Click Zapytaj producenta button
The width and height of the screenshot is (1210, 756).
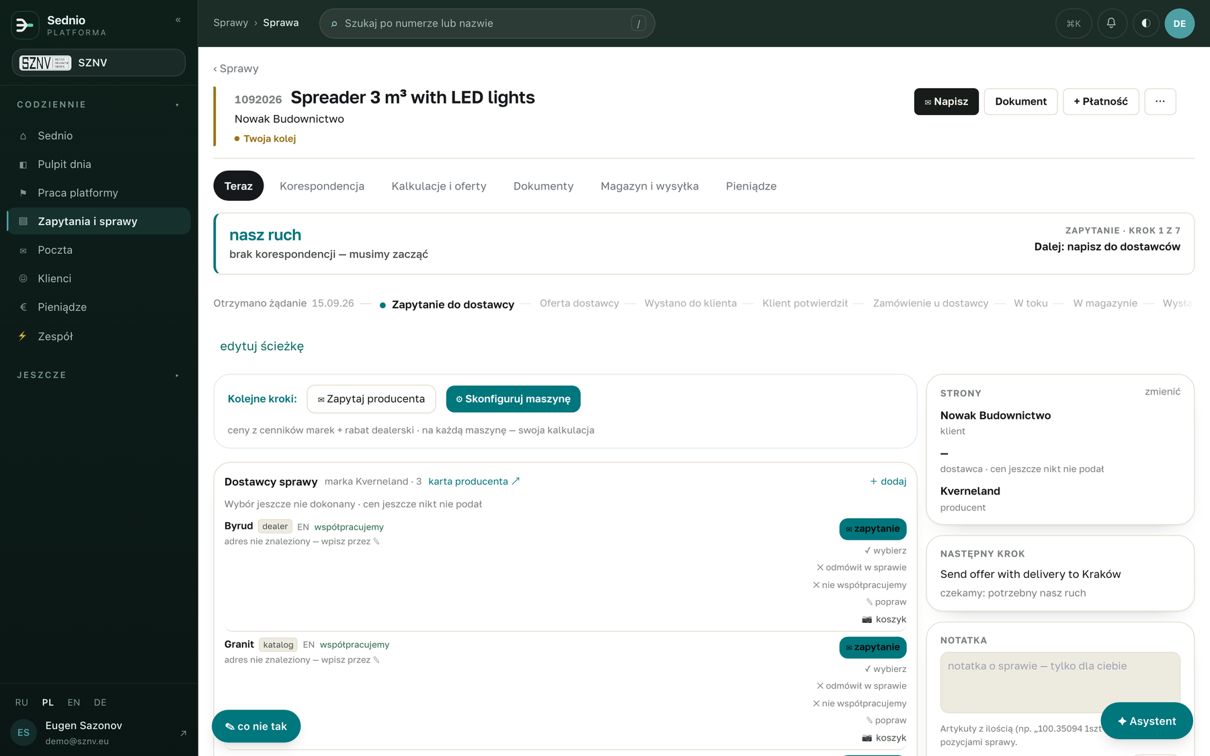pyautogui.click(x=371, y=399)
